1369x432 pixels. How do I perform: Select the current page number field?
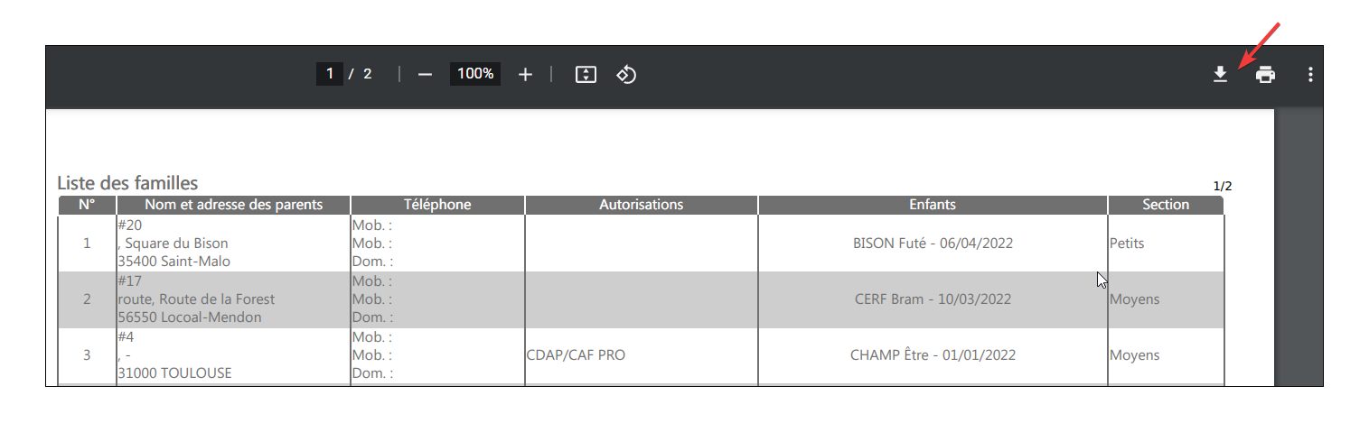click(x=330, y=74)
